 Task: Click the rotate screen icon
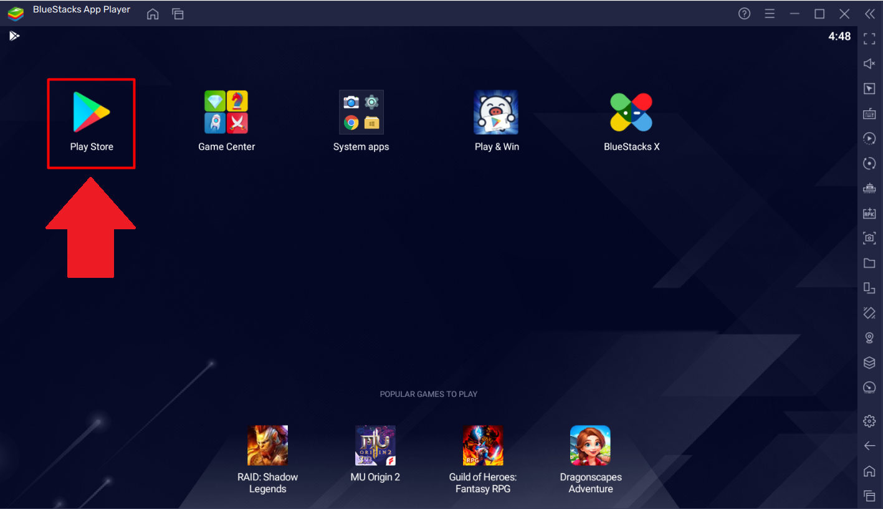pos(869,288)
